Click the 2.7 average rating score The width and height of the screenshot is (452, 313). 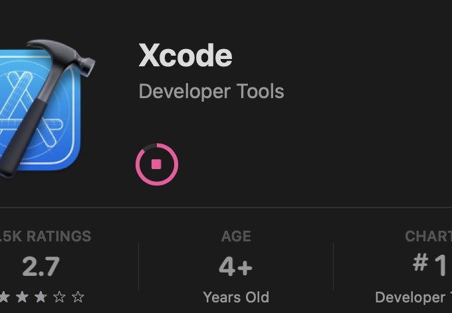tap(41, 267)
